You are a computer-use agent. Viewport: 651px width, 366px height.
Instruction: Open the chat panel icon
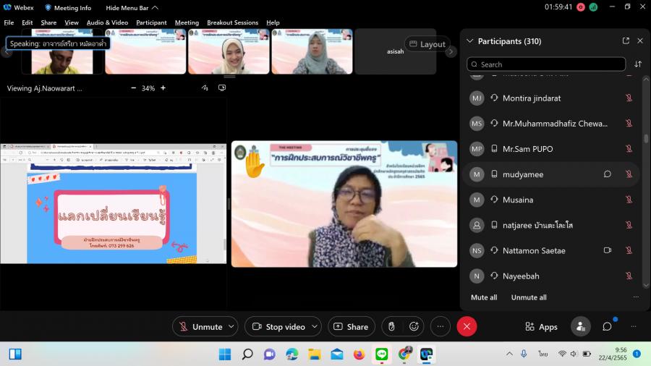tap(607, 327)
